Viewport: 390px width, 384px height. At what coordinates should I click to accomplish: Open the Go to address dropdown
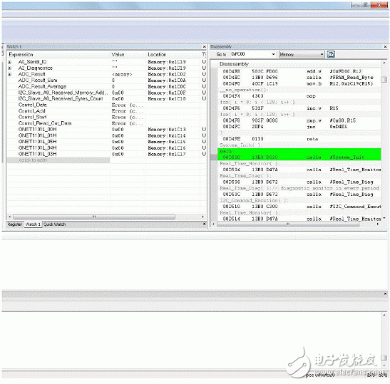[x=273, y=54]
